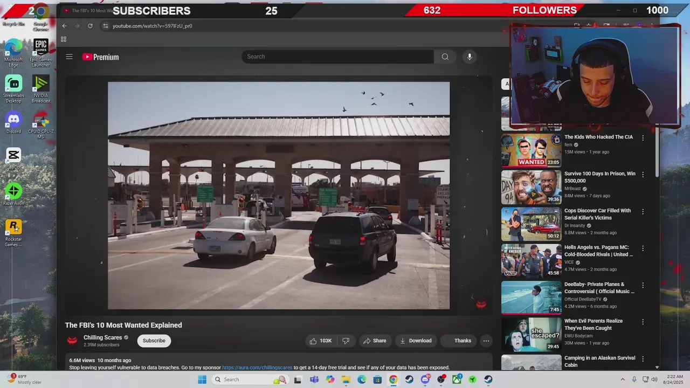
Task: Open the tab groups grid icon
Action: coord(64,39)
